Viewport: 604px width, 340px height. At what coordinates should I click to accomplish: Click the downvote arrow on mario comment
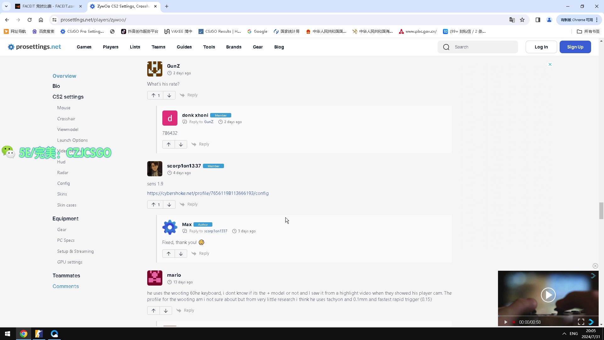pos(165,310)
